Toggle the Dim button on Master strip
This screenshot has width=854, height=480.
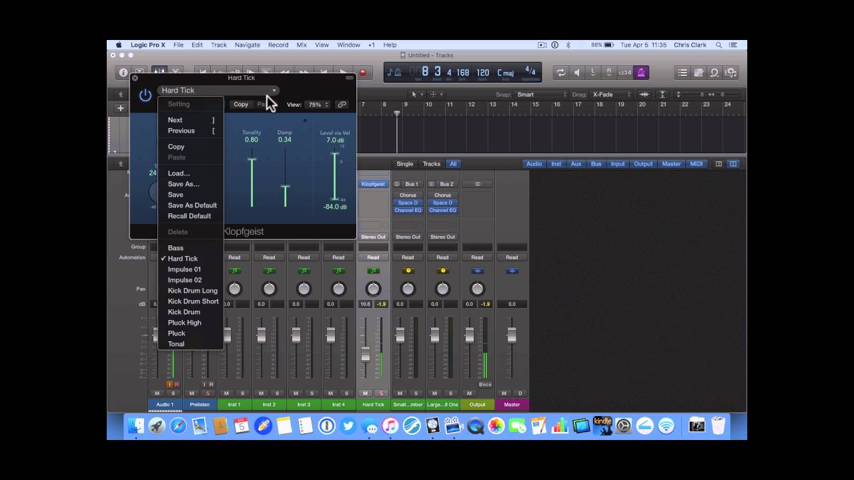point(520,393)
